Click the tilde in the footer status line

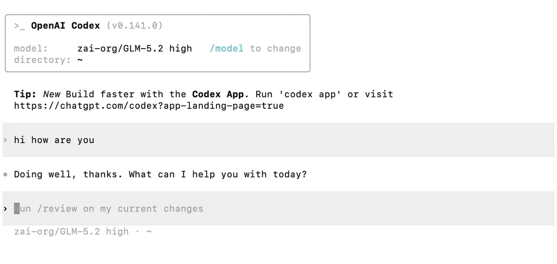coord(149,232)
